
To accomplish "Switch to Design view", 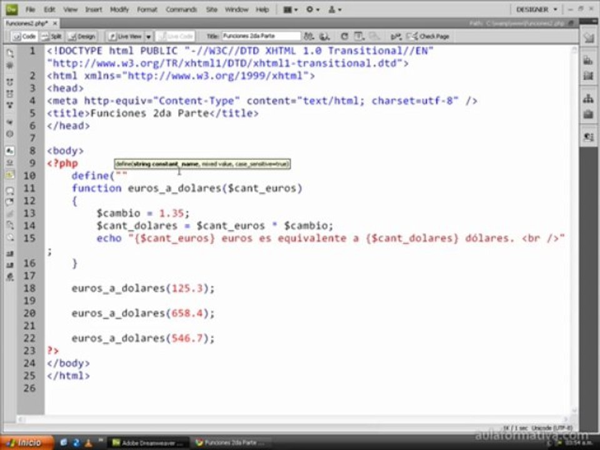I will [81, 36].
